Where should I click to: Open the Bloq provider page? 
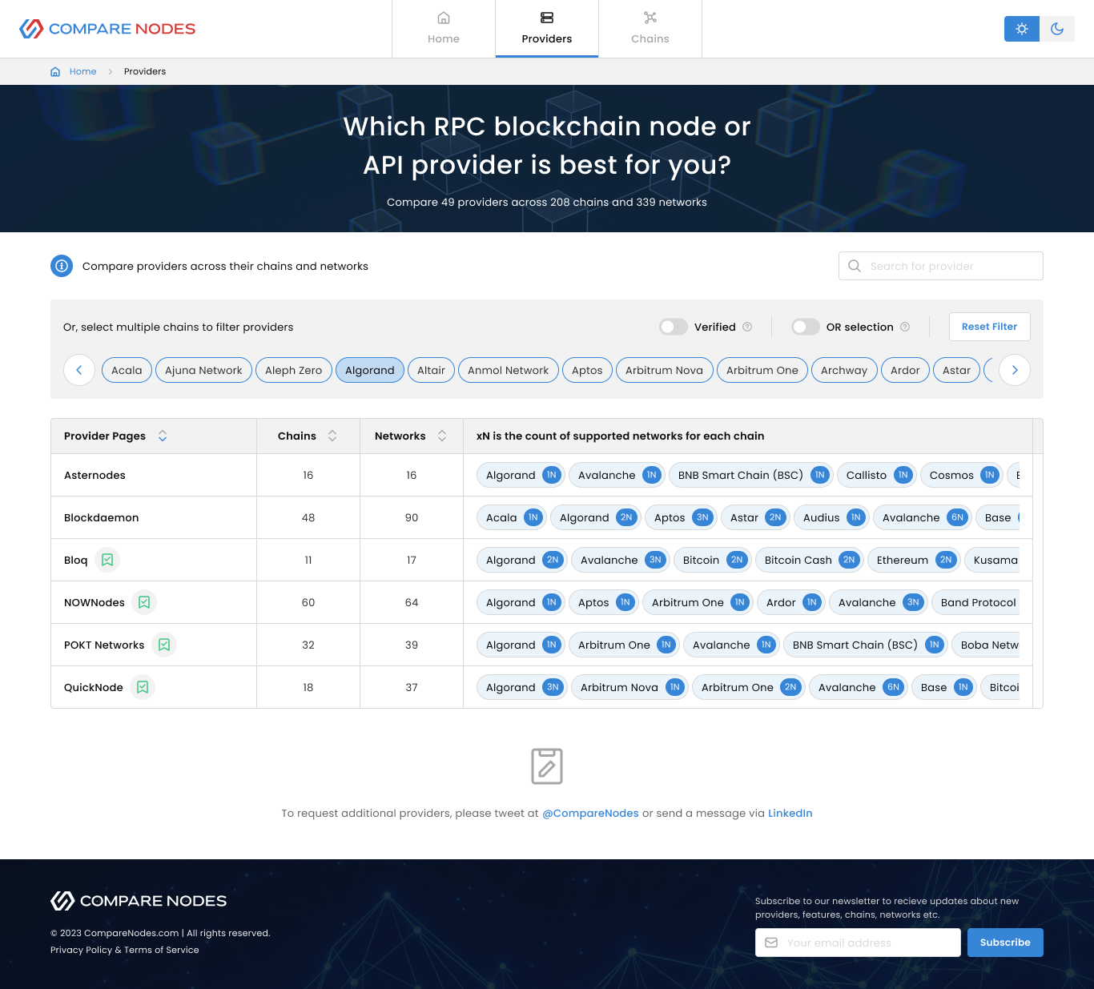(x=76, y=560)
